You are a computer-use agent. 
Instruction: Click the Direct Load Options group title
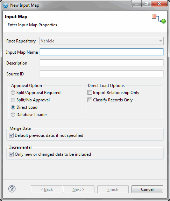(106, 86)
